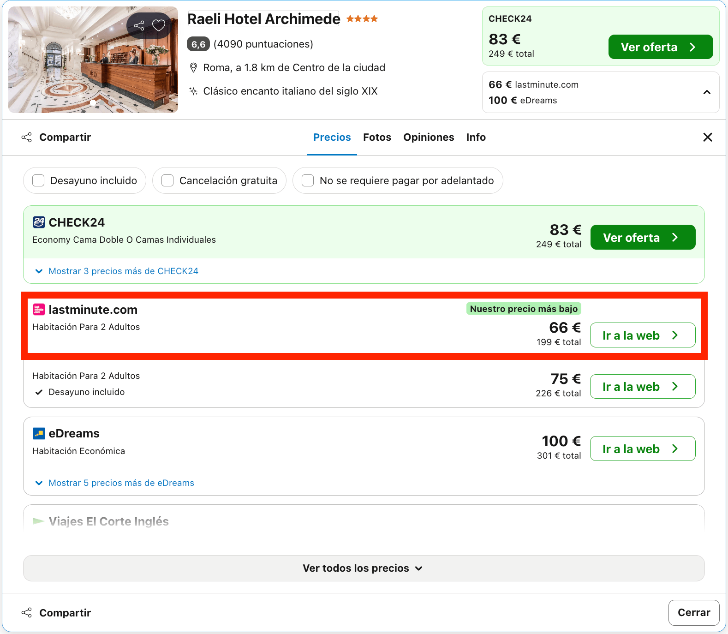Click top Compartir label
The image size is (728, 634).
(x=65, y=137)
